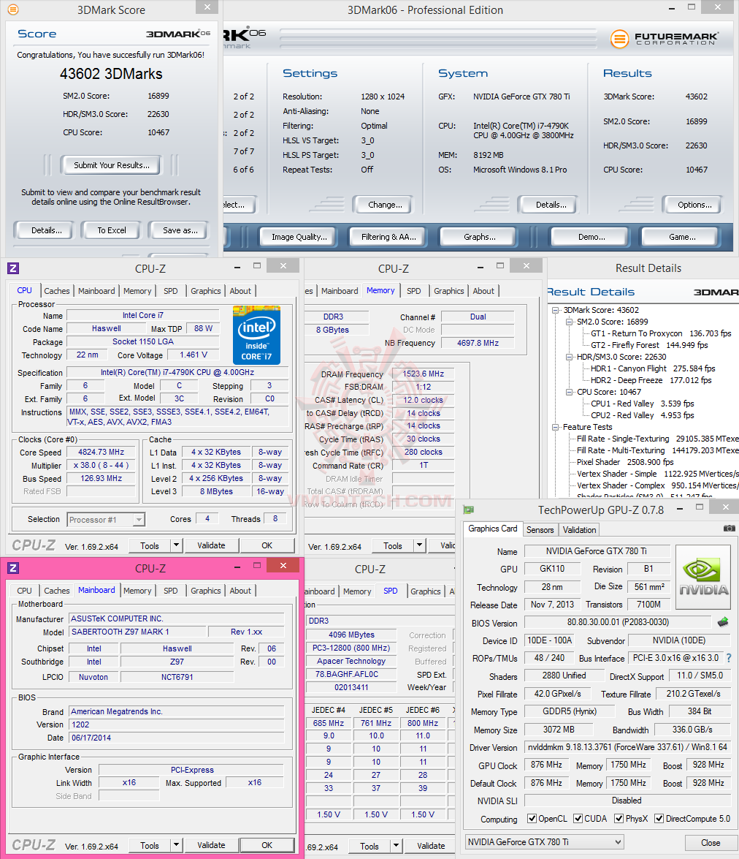
Task: Toggle the PhysX checkbox
Action: [619, 819]
